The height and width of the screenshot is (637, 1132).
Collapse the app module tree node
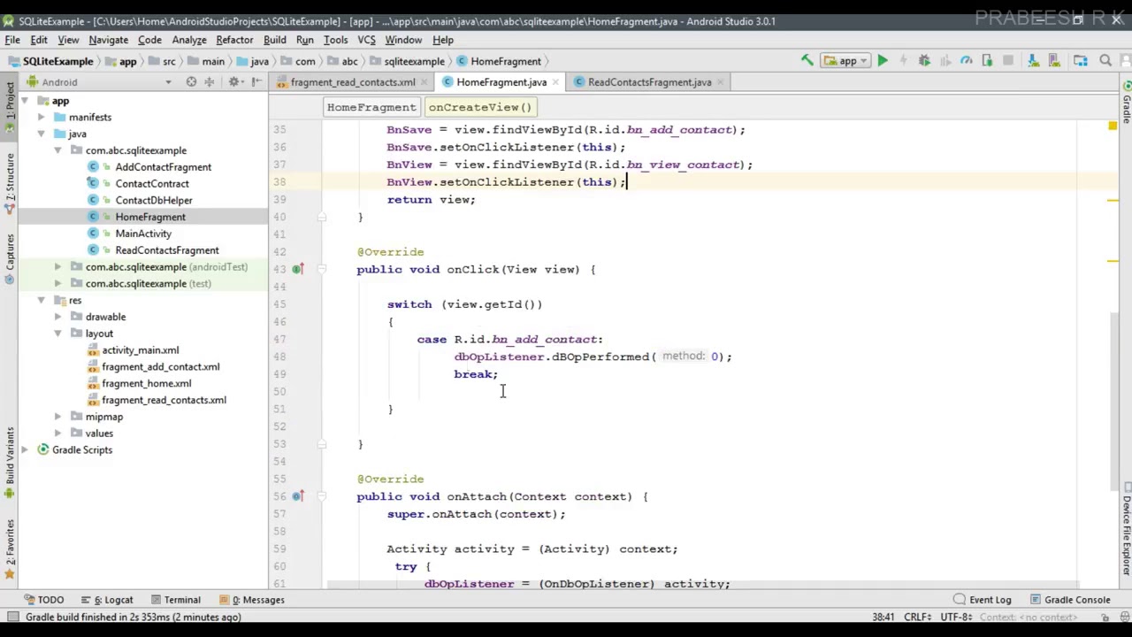24,101
